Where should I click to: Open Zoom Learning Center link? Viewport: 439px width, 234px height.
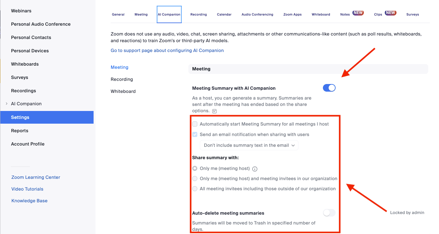(x=36, y=177)
